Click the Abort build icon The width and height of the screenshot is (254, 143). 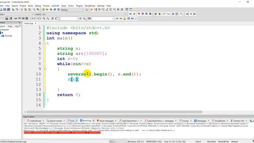point(58,10)
